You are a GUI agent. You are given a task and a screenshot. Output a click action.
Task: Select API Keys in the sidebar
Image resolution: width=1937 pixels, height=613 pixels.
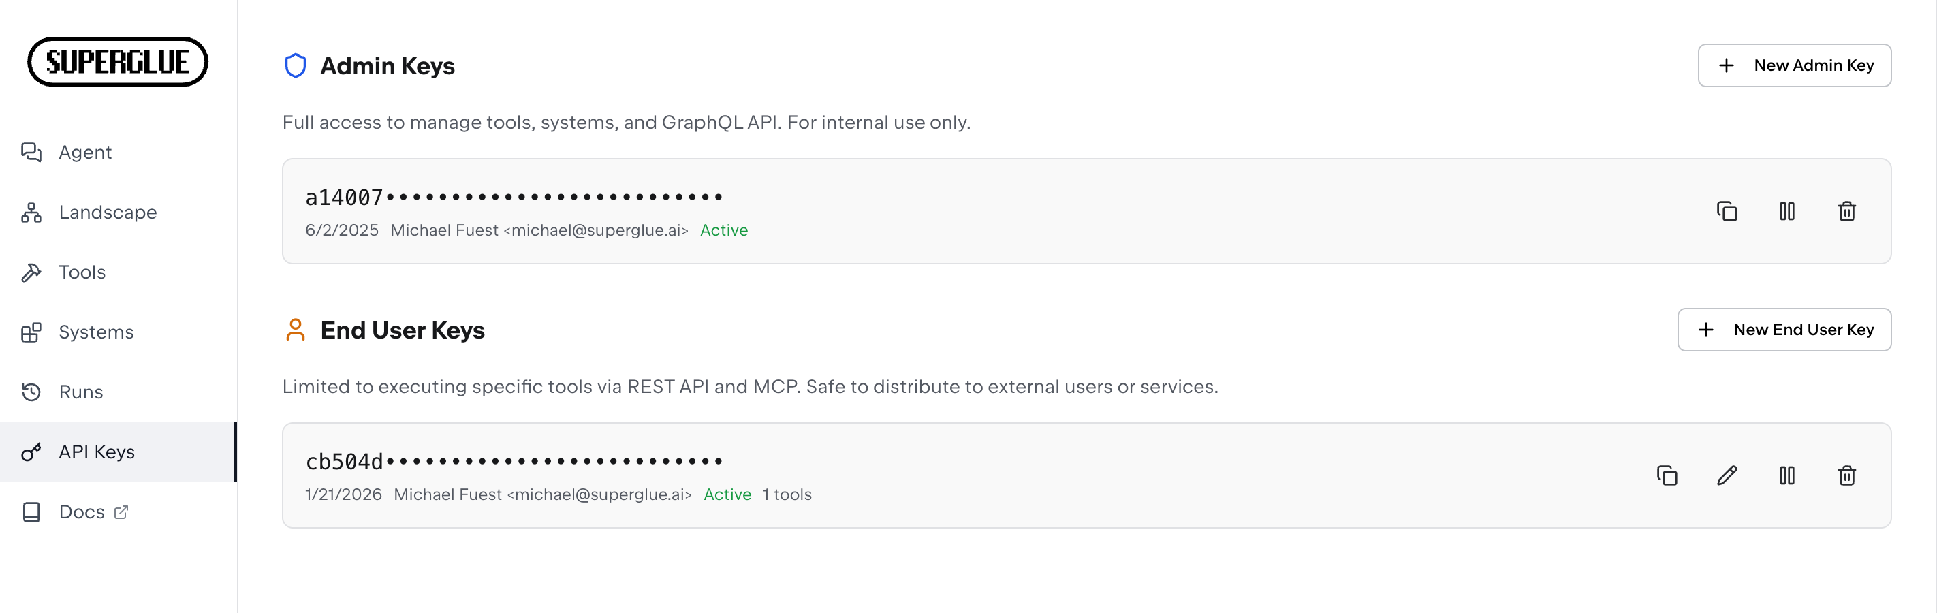(x=96, y=452)
